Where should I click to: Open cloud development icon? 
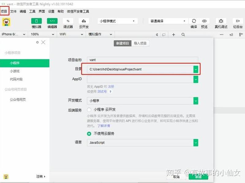[x=84, y=21]
